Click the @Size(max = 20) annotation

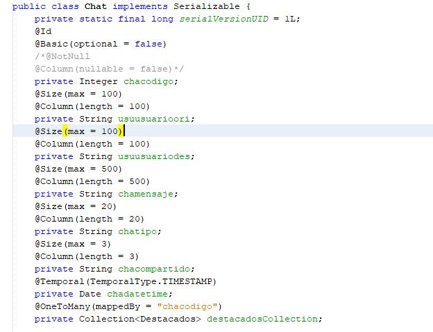click(76, 206)
